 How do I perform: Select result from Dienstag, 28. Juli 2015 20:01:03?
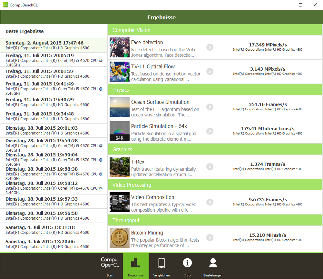54,131
